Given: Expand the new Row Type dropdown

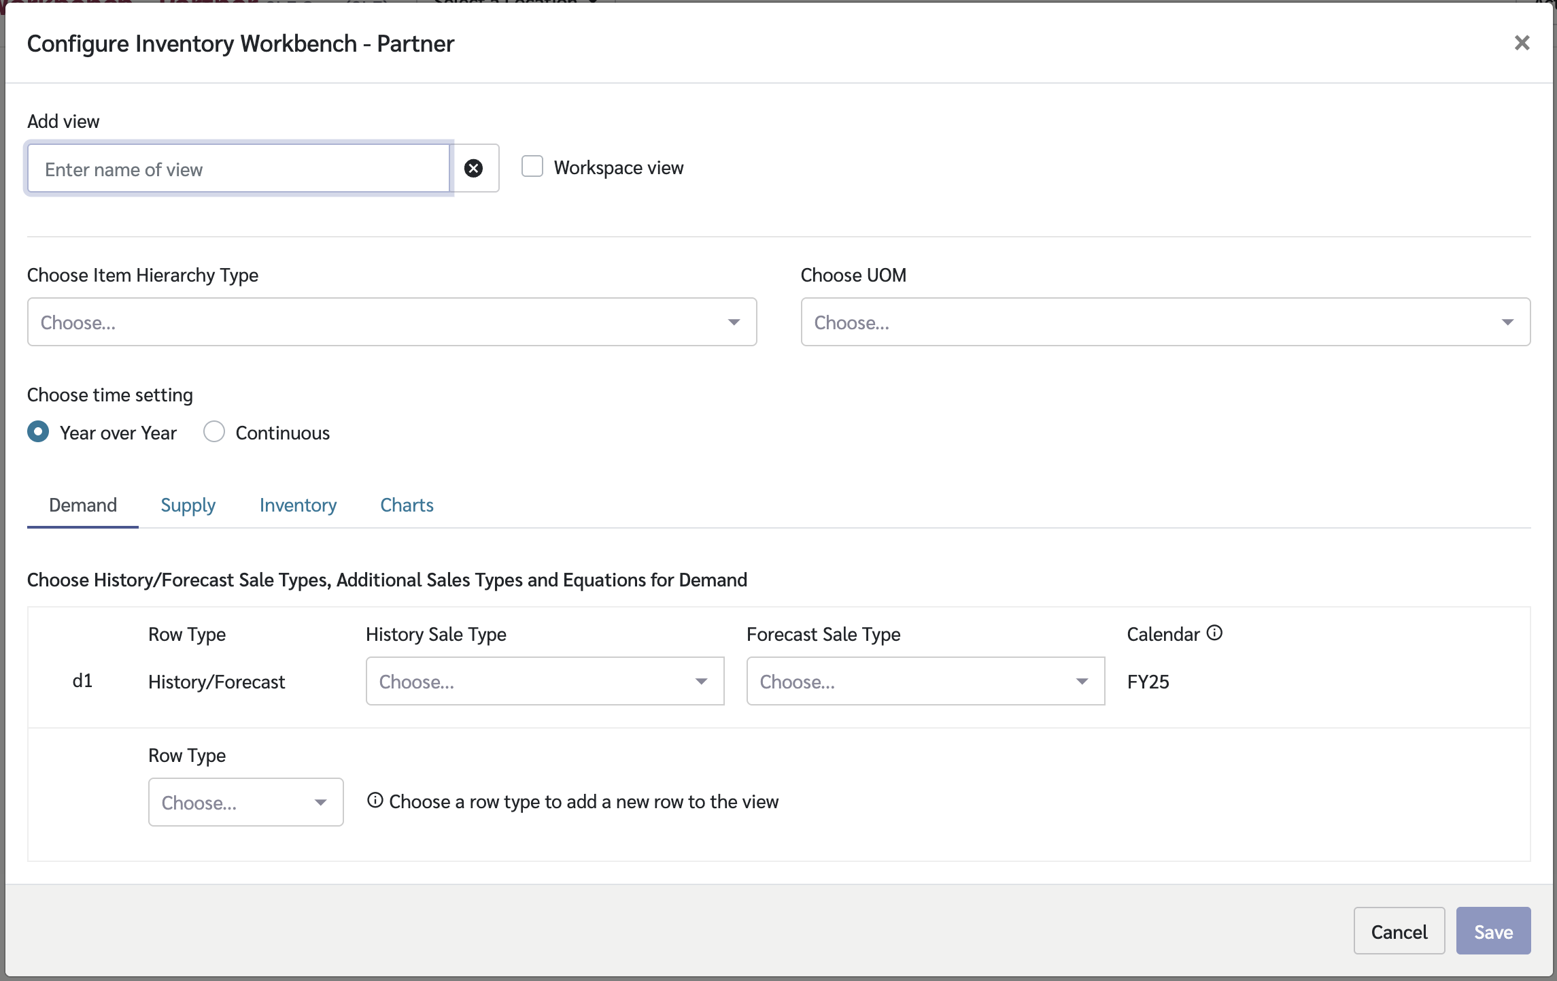Looking at the screenshot, I should coord(245,802).
